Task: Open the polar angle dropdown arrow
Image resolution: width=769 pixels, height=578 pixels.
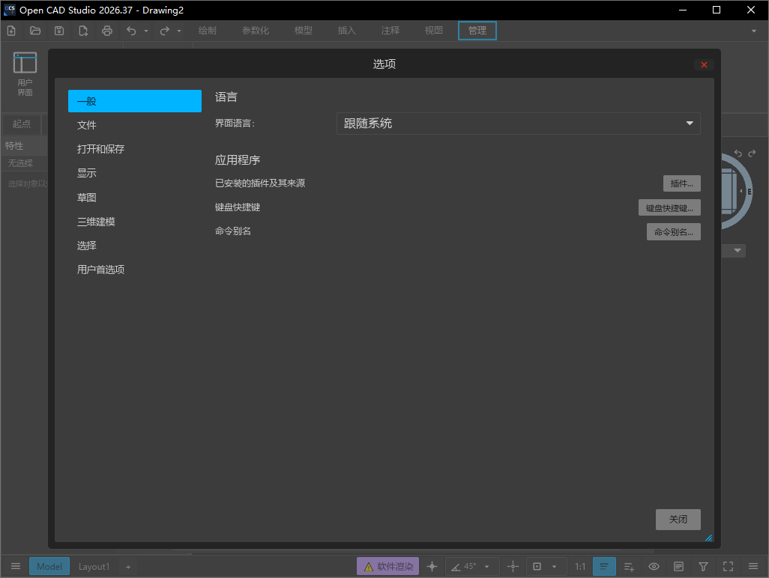Action: (x=487, y=567)
